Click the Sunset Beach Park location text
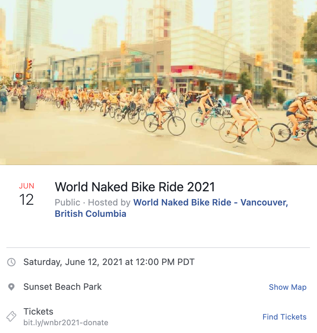Viewport: 317px width, 333px height. click(x=62, y=287)
